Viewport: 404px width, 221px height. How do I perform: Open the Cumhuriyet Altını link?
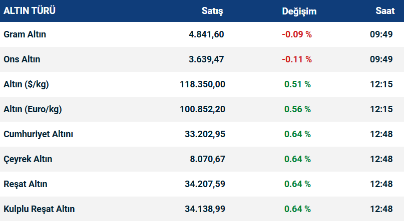[x=39, y=134]
